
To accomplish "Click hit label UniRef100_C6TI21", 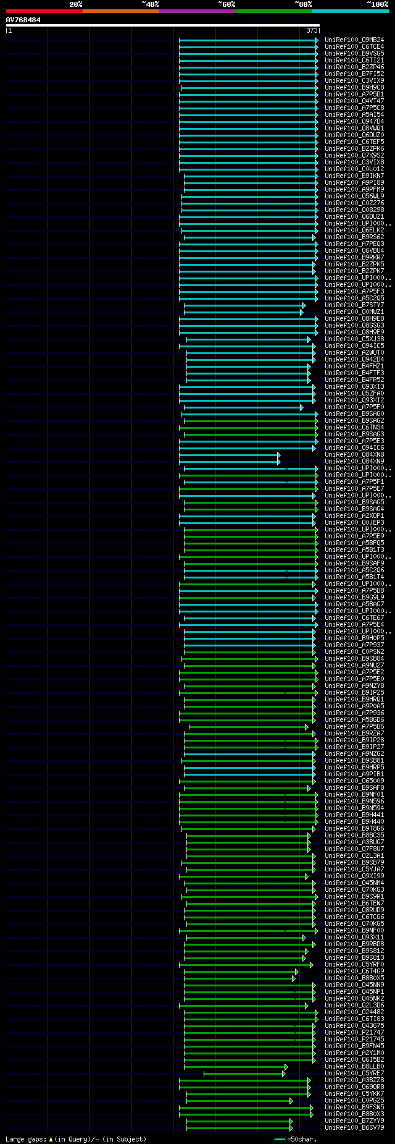I will tap(354, 61).
